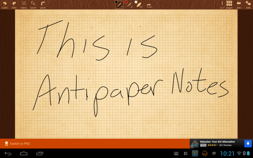Pick the black color dot
Image resolution: width=253 pixels, height=158 pixels.
[x=116, y=2]
